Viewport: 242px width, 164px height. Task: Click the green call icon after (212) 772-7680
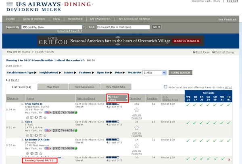click(x=76, y=113)
